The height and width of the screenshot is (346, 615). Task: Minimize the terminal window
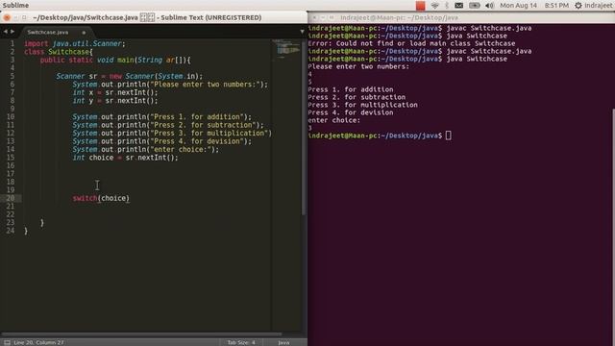click(x=323, y=17)
